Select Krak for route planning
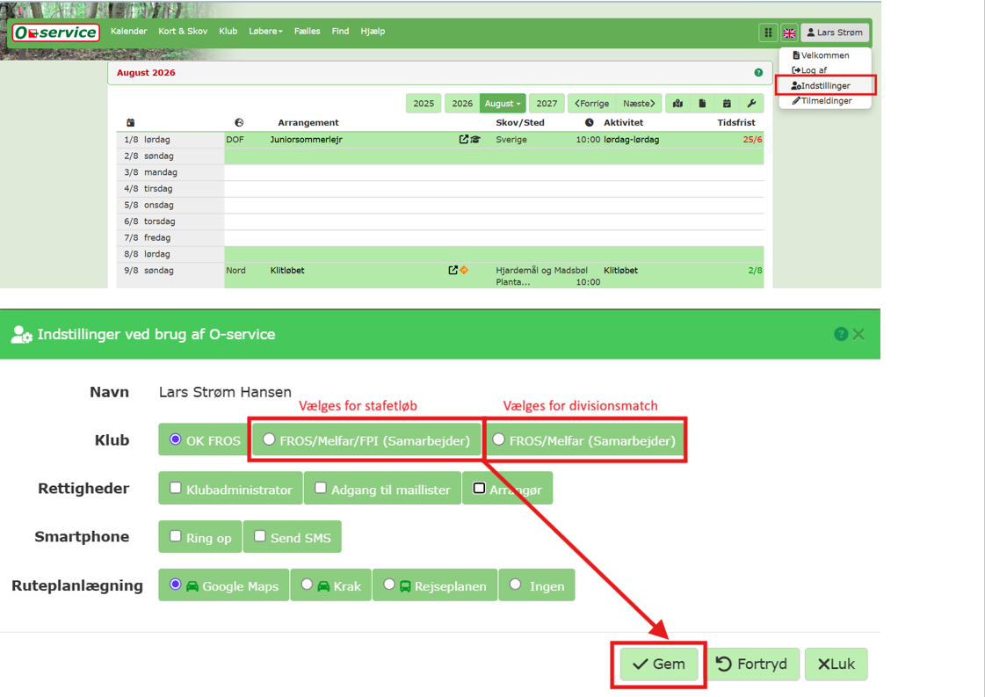The image size is (985, 697). pyautogui.click(x=307, y=584)
